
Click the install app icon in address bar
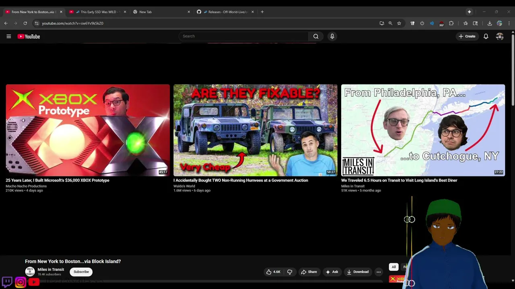click(382, 23)
